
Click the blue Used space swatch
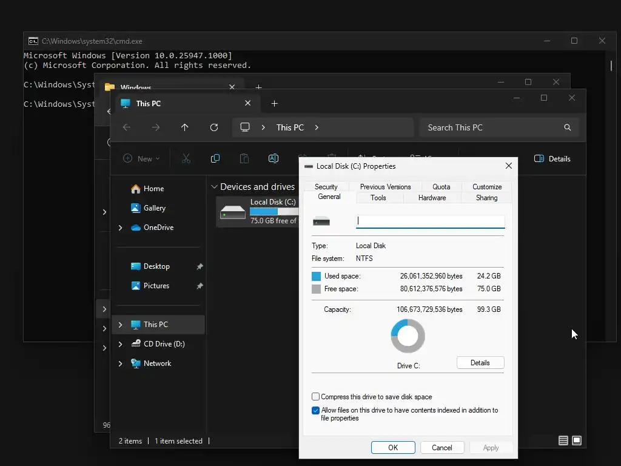coord(316,276)
